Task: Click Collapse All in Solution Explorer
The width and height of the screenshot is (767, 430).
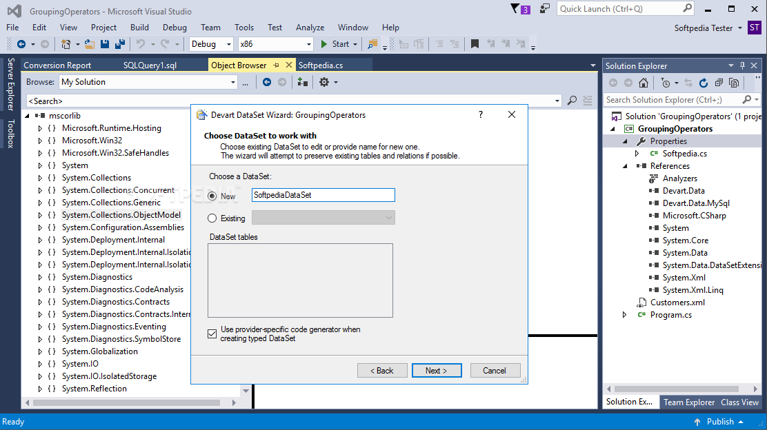Action: (719, 83)
